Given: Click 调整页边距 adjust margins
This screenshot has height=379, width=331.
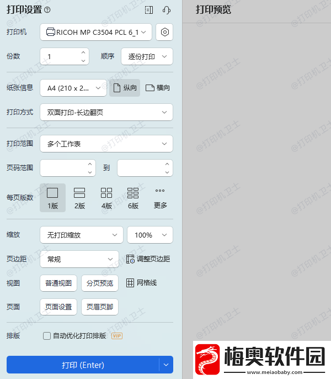Looking at the screenshot, I should click(x=148, y=259).
